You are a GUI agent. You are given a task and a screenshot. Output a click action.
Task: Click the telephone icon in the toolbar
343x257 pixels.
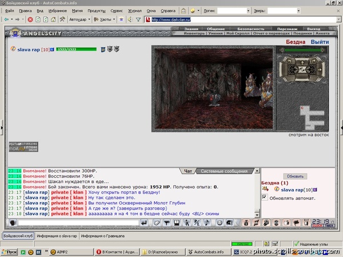click(121, 19)
